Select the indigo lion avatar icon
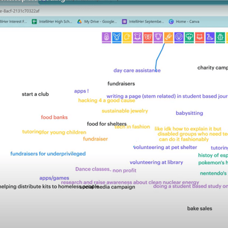The image size is (228, 228). (179, 38)
